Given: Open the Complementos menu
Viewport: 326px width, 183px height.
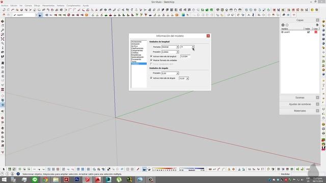Looking at the screenshot, I should coord(73,6).
